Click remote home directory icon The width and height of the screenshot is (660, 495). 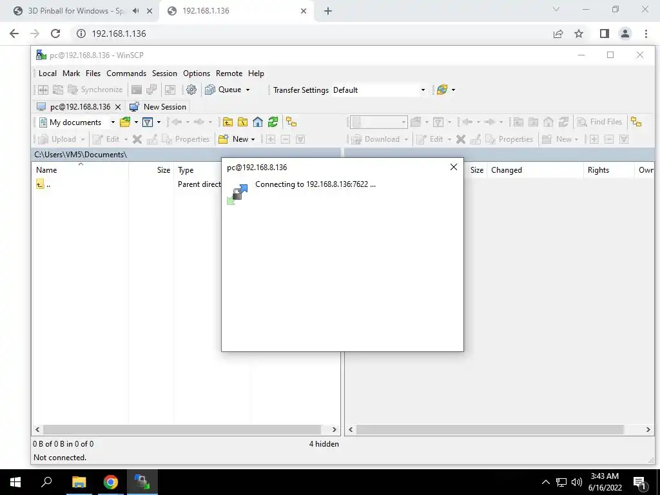coord(548,122)
